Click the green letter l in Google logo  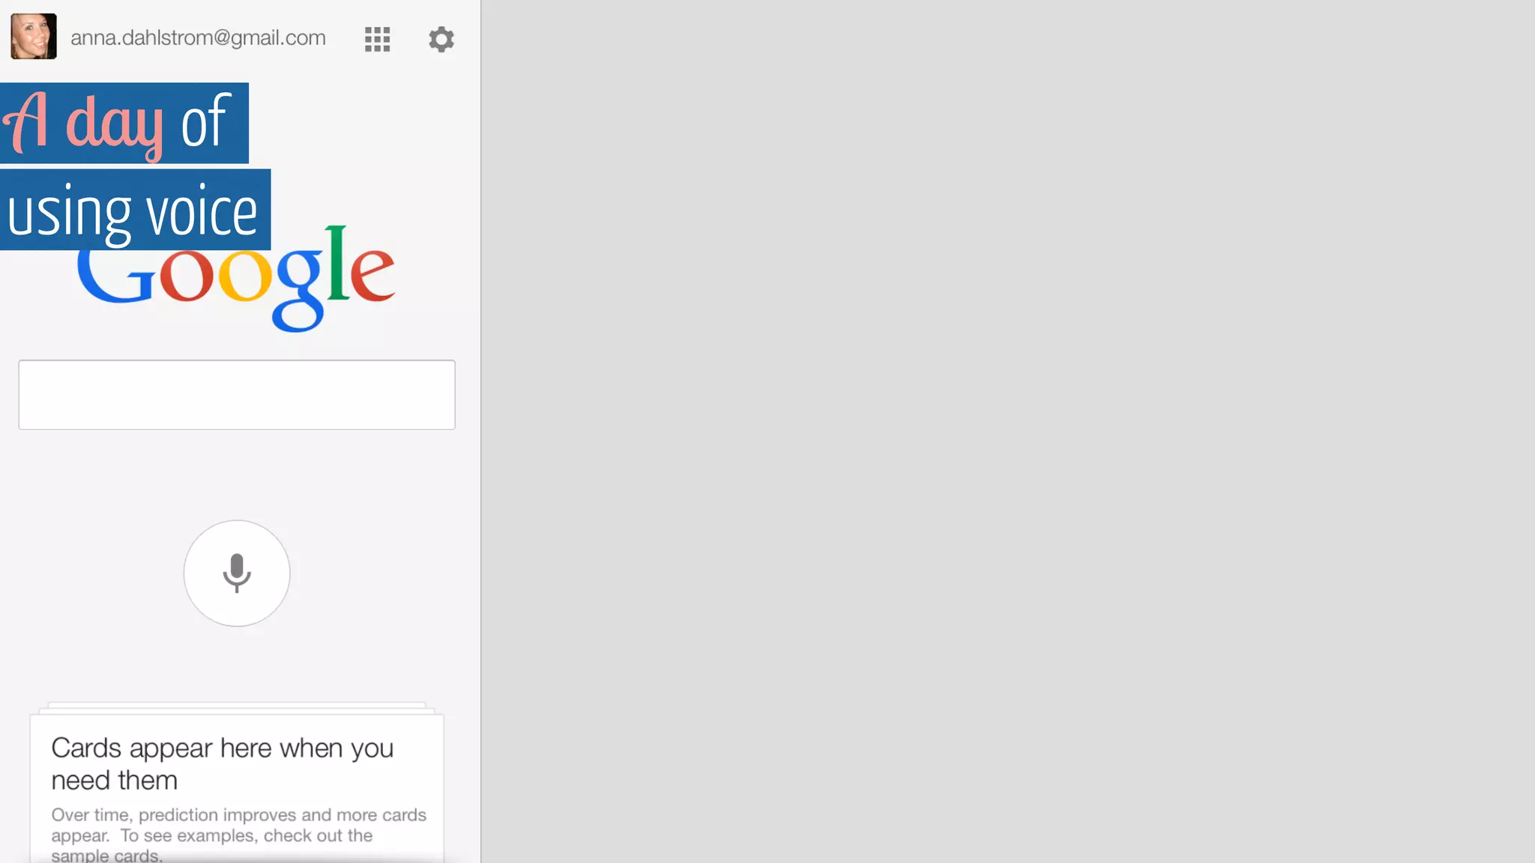pyautogui.click(x=337, y=262)
